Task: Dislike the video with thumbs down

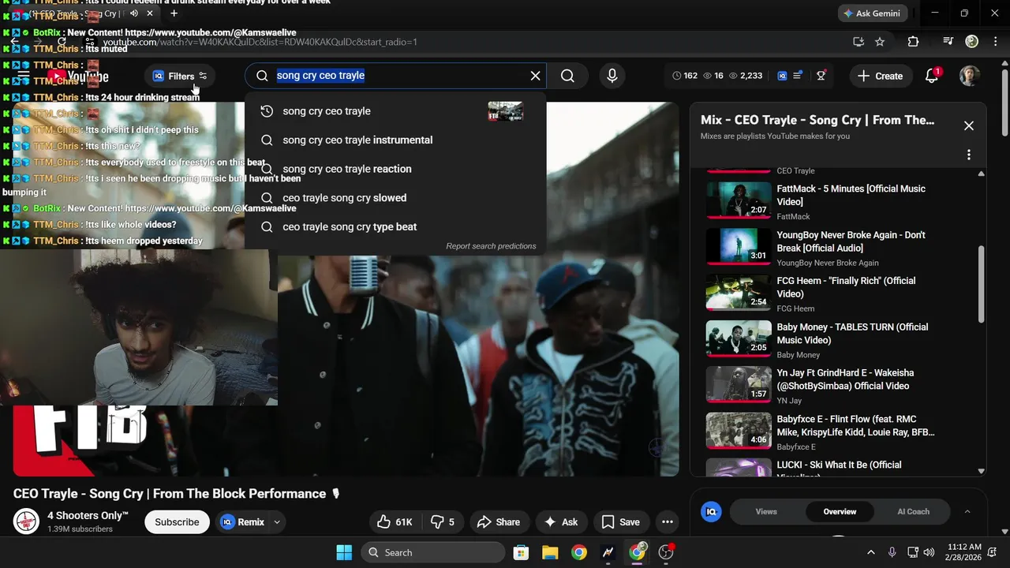Action: (x=442, y=521)
